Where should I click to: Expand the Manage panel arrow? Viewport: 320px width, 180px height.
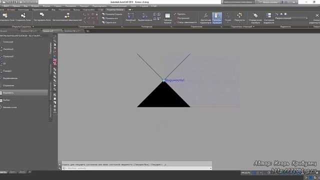point(221,26)
